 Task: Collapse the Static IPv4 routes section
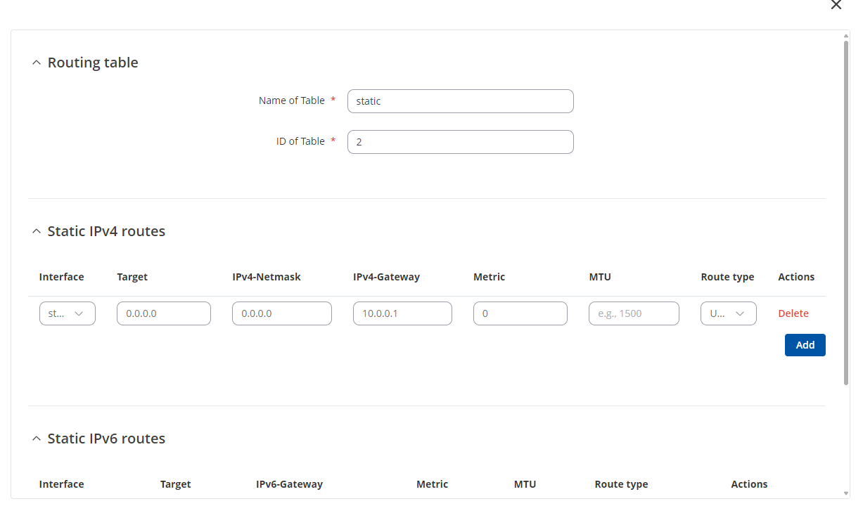click(x=37, y=231)
